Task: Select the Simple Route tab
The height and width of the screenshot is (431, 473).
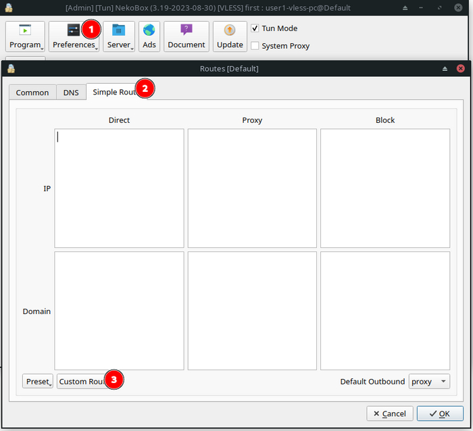Action: [114, 92]
